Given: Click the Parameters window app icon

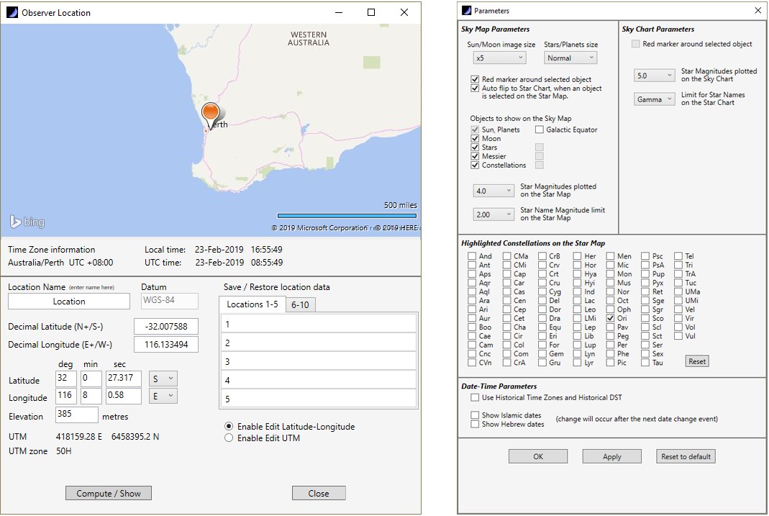Looking at the screenshot, I should click(466, 10).
